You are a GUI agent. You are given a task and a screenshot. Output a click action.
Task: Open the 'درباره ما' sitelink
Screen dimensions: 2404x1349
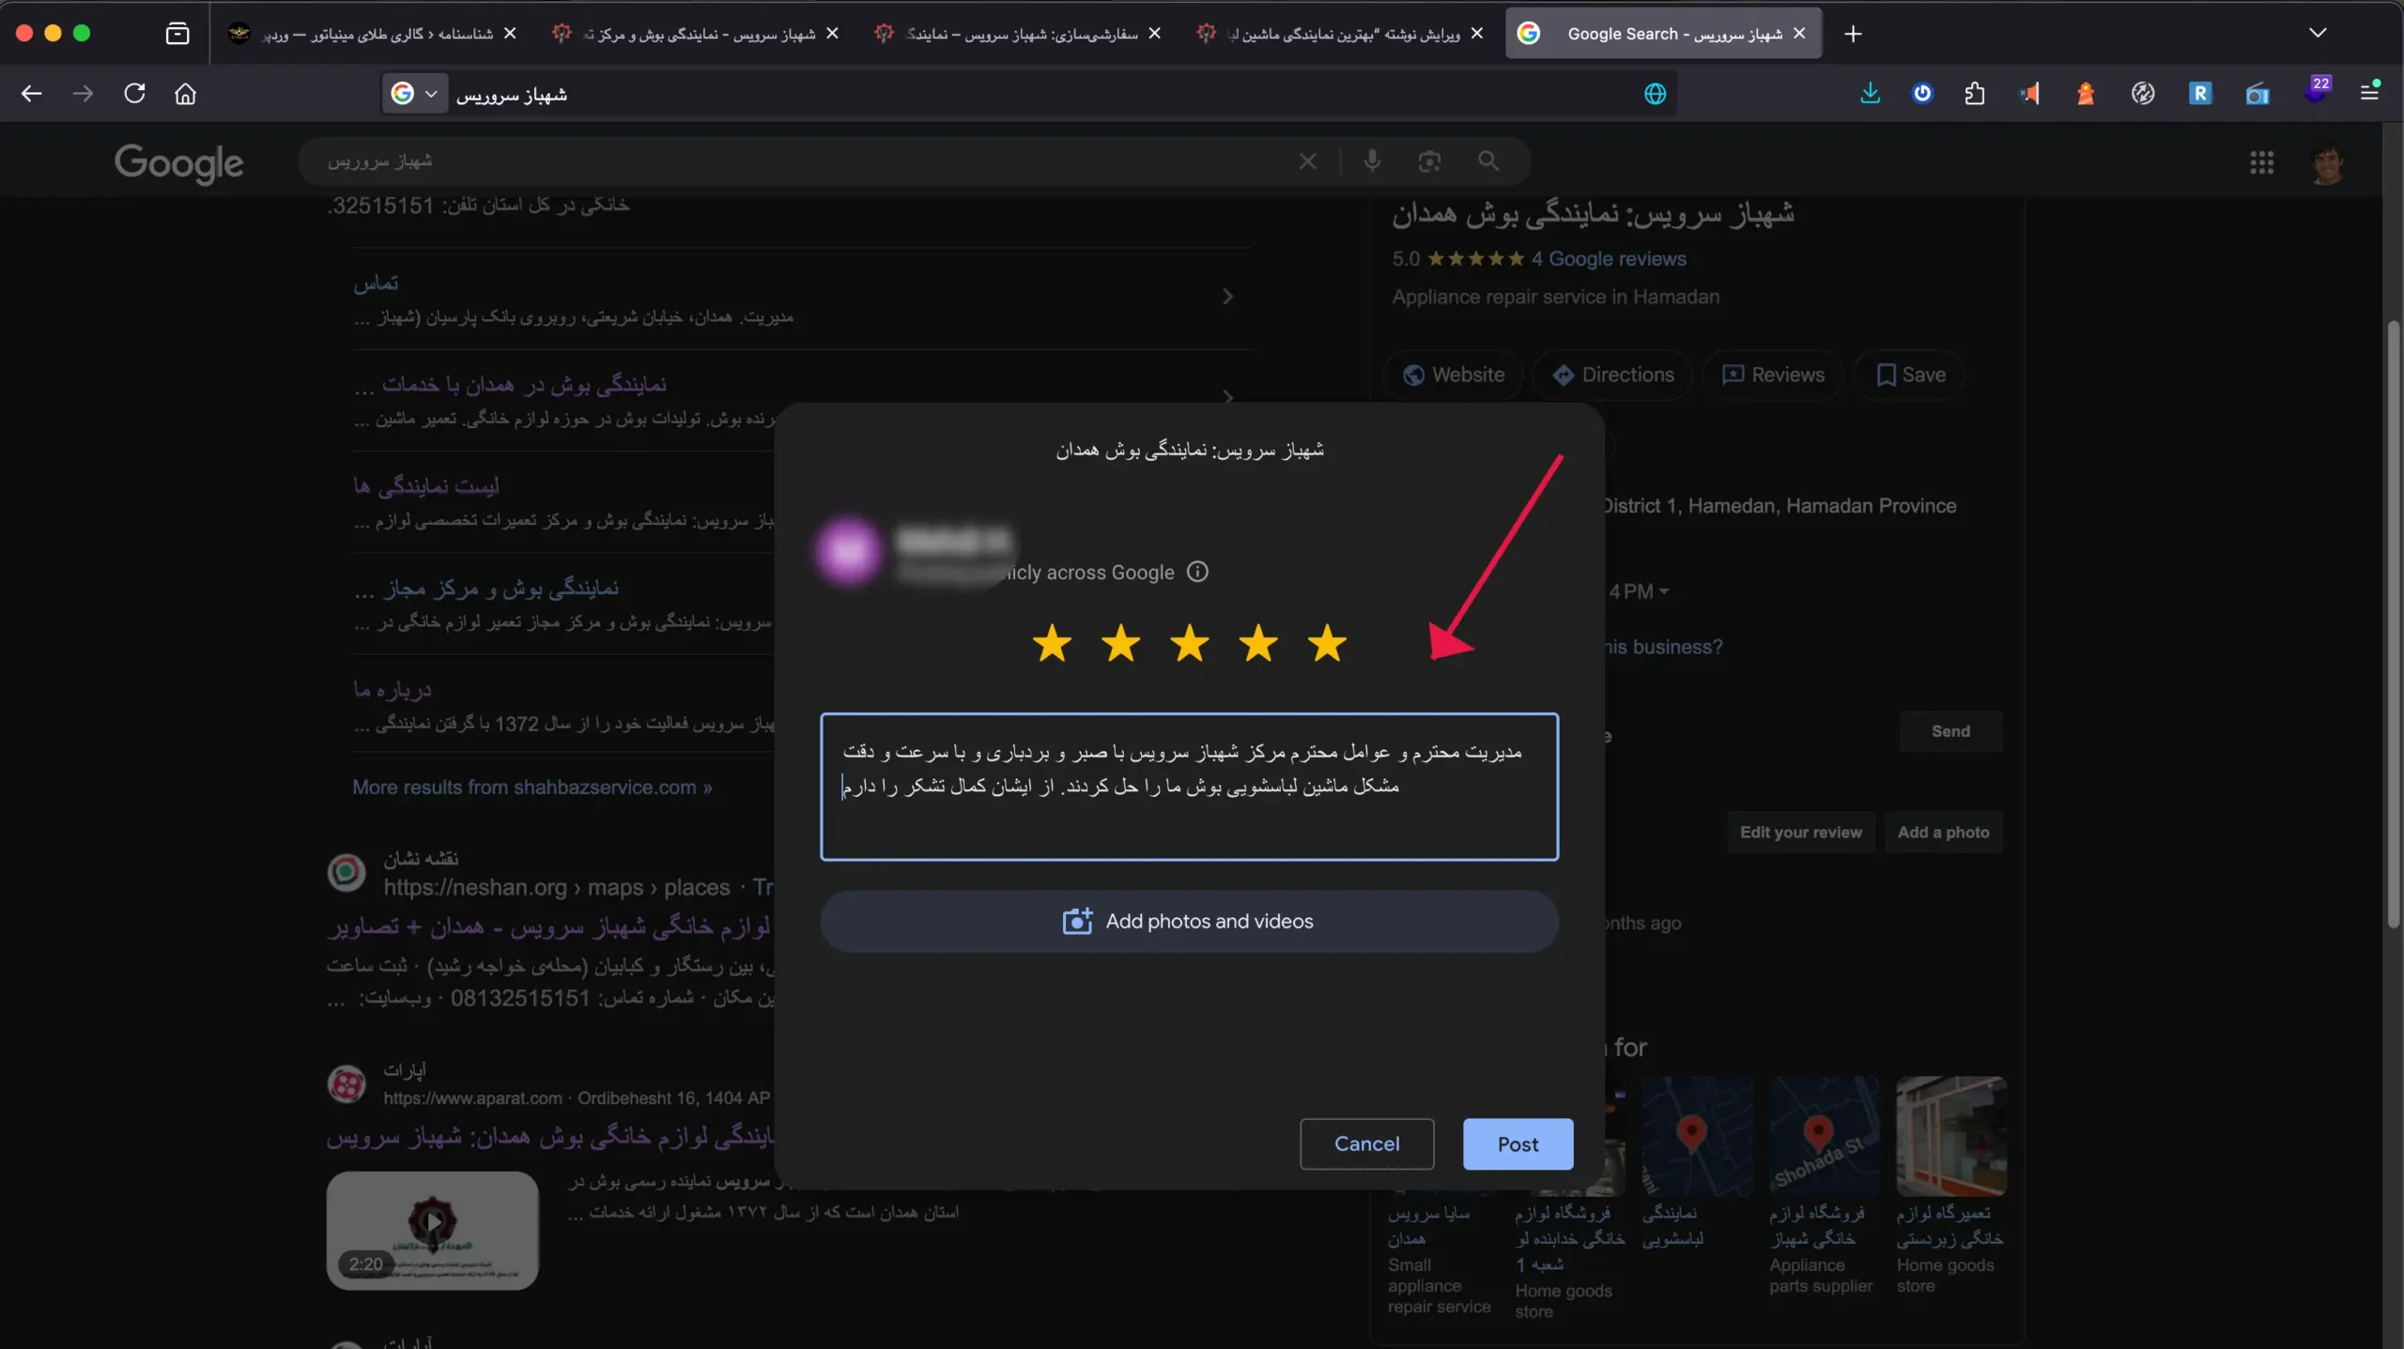pos(392,690)
